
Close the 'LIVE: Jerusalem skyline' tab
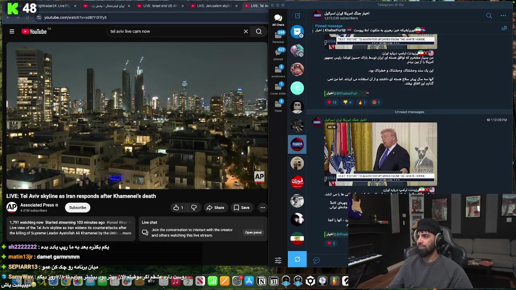pos(236,6)
